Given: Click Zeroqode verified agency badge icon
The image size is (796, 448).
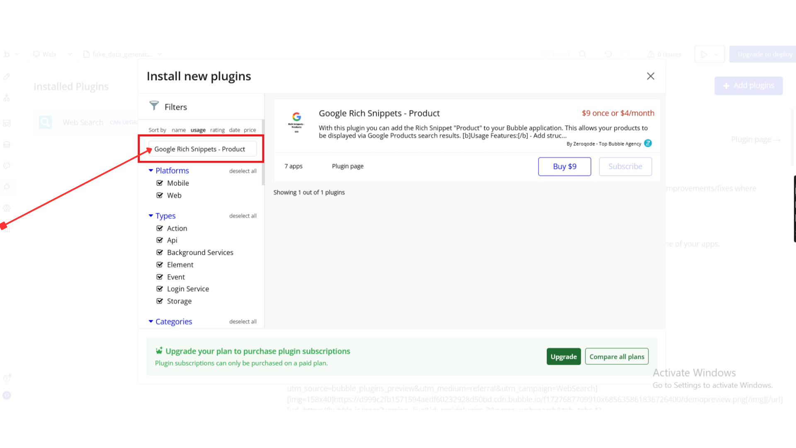Looking at the screenshot, I should [x=648, y=144].
